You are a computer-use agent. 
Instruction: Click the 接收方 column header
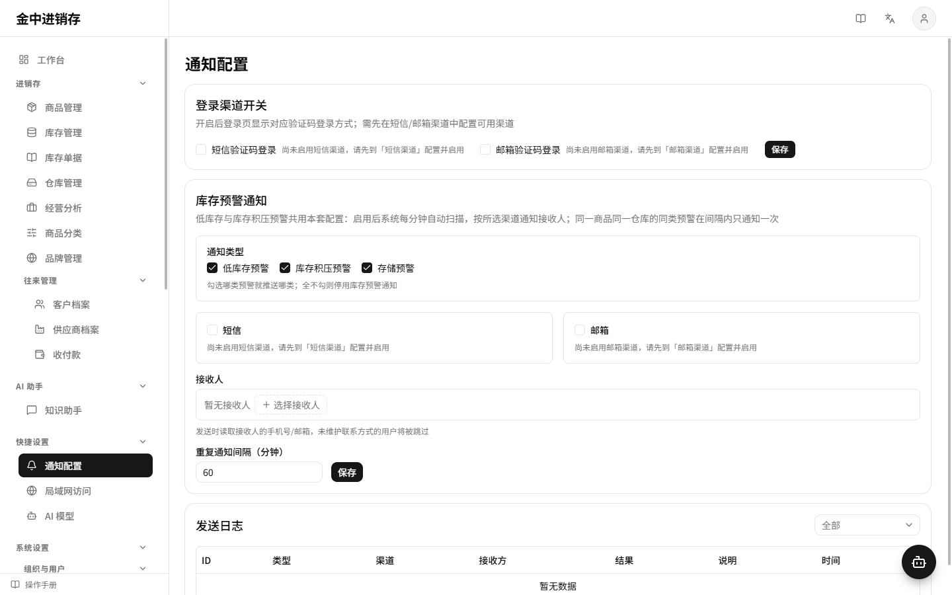tap(493, 560)
